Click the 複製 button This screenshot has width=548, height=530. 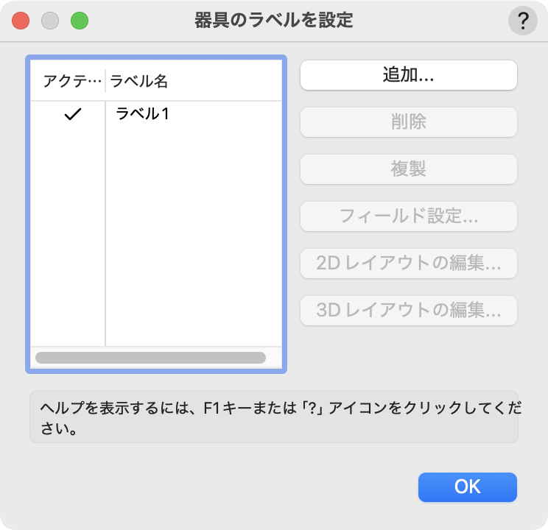click(x=408, y=169)
